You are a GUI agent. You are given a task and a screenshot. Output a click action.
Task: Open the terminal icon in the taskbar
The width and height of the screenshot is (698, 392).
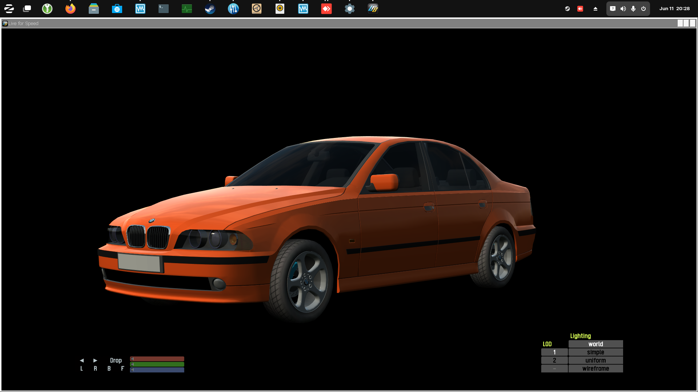[x=164, y=9]
